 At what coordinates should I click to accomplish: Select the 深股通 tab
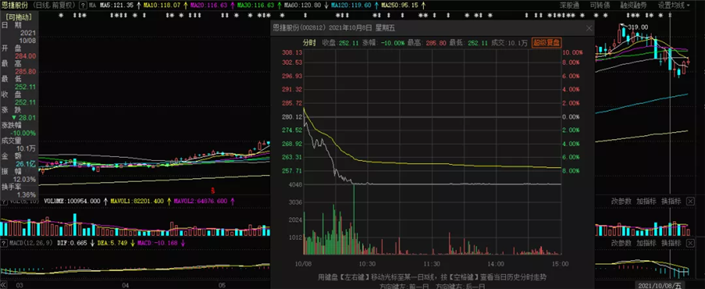(x=569, y=5)
